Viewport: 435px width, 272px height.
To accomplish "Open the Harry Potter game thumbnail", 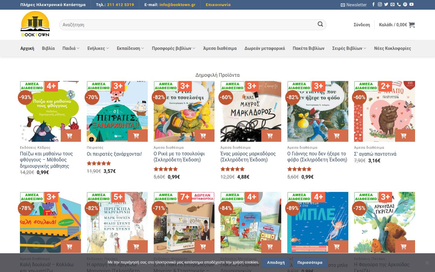I will [x=184, y=222].
